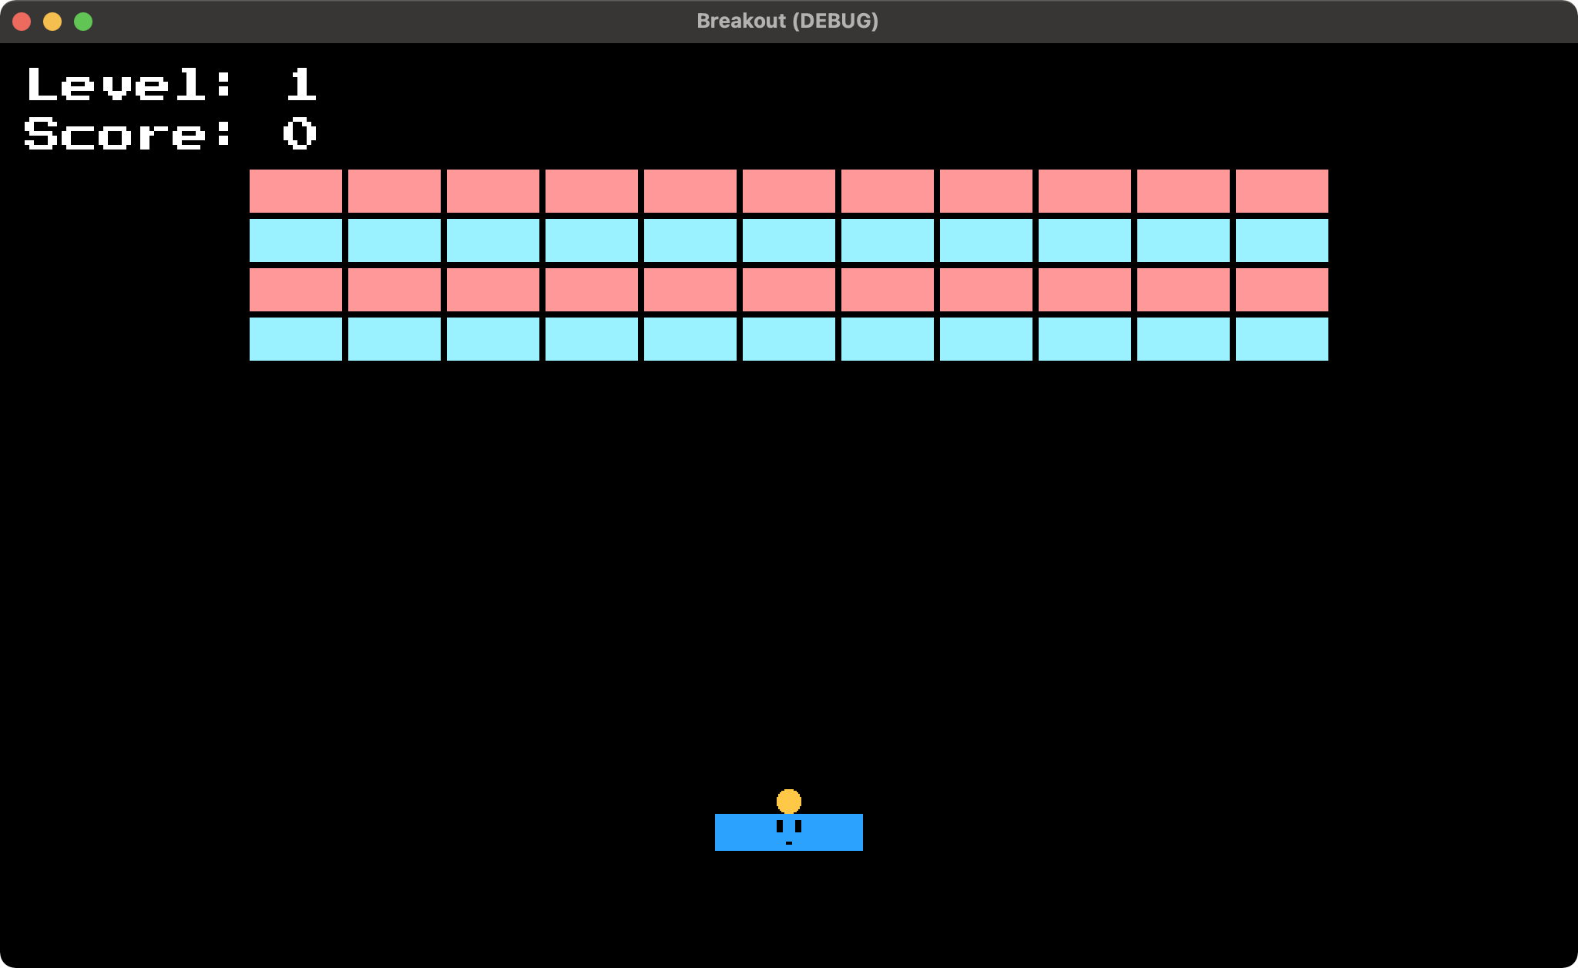
Task: Maximize the window with the green button
Action: click(x=83, y=22)
